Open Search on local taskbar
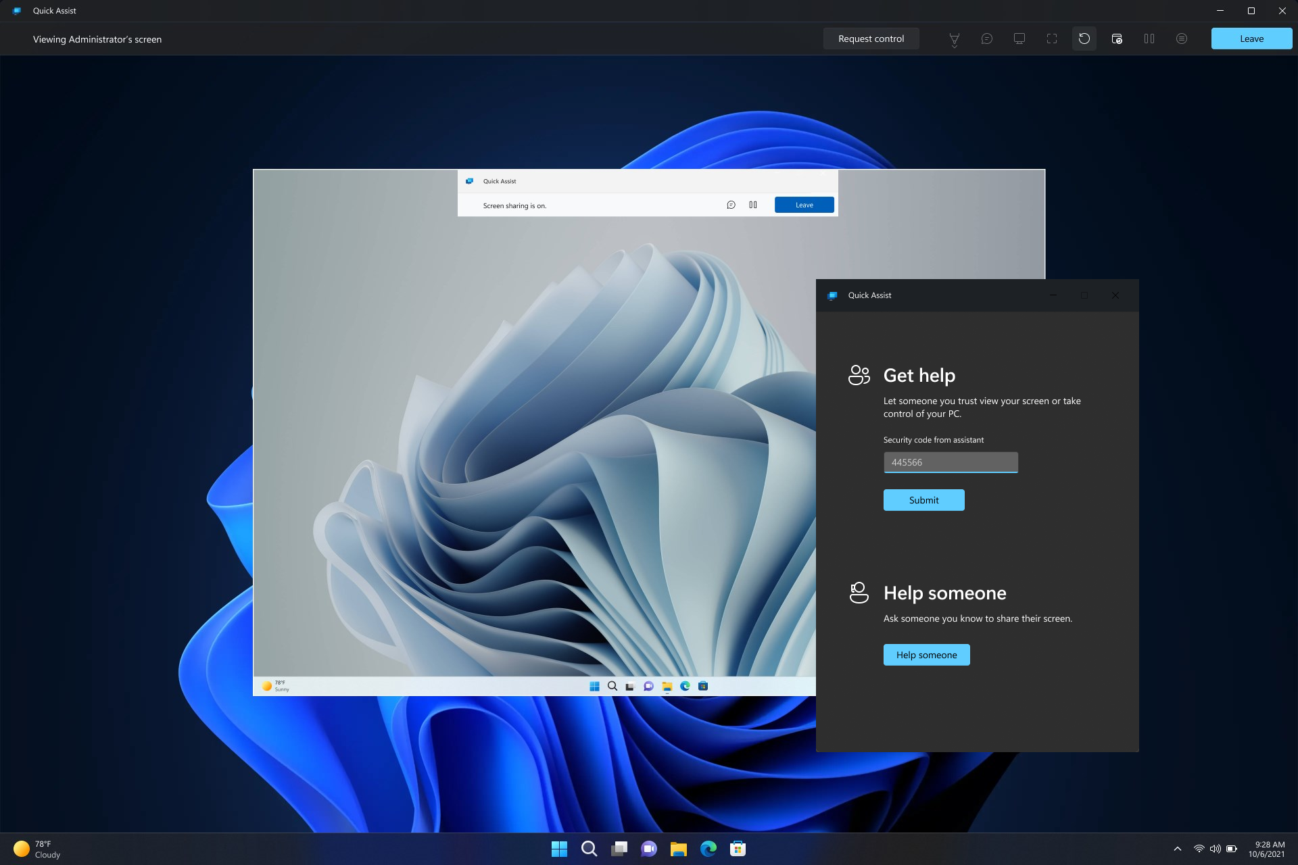 click(x=589, y=849)
